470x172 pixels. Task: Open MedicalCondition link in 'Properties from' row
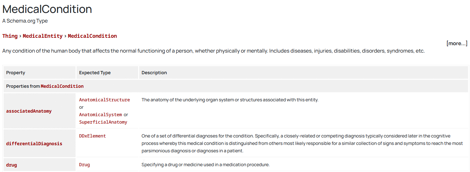pos(62,86)
